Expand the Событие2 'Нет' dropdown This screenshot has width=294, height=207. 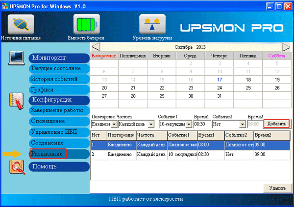(243, 124)
